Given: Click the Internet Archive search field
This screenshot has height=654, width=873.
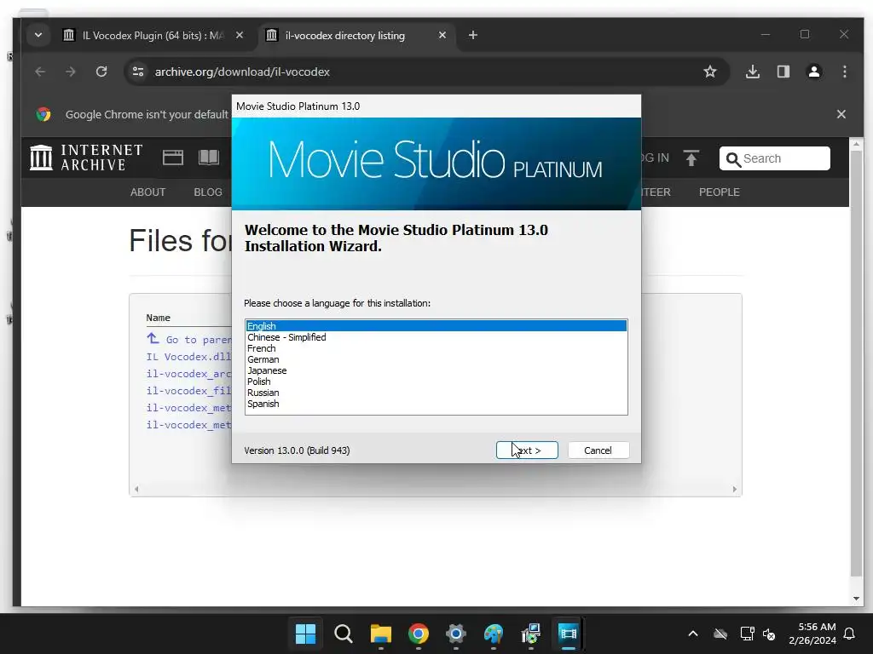Looking at the screenshot, I should pyautogui.click(x=774, y=158).
